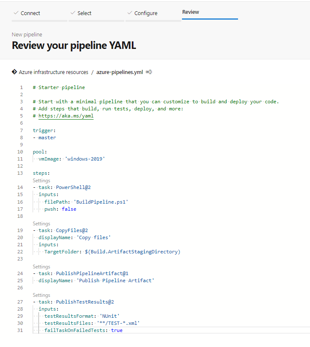Click the Azure infrastructure resources repository name

click(54, 72)
